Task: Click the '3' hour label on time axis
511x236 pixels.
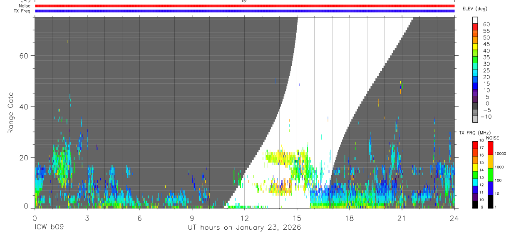Action: (x=87, y=218)
